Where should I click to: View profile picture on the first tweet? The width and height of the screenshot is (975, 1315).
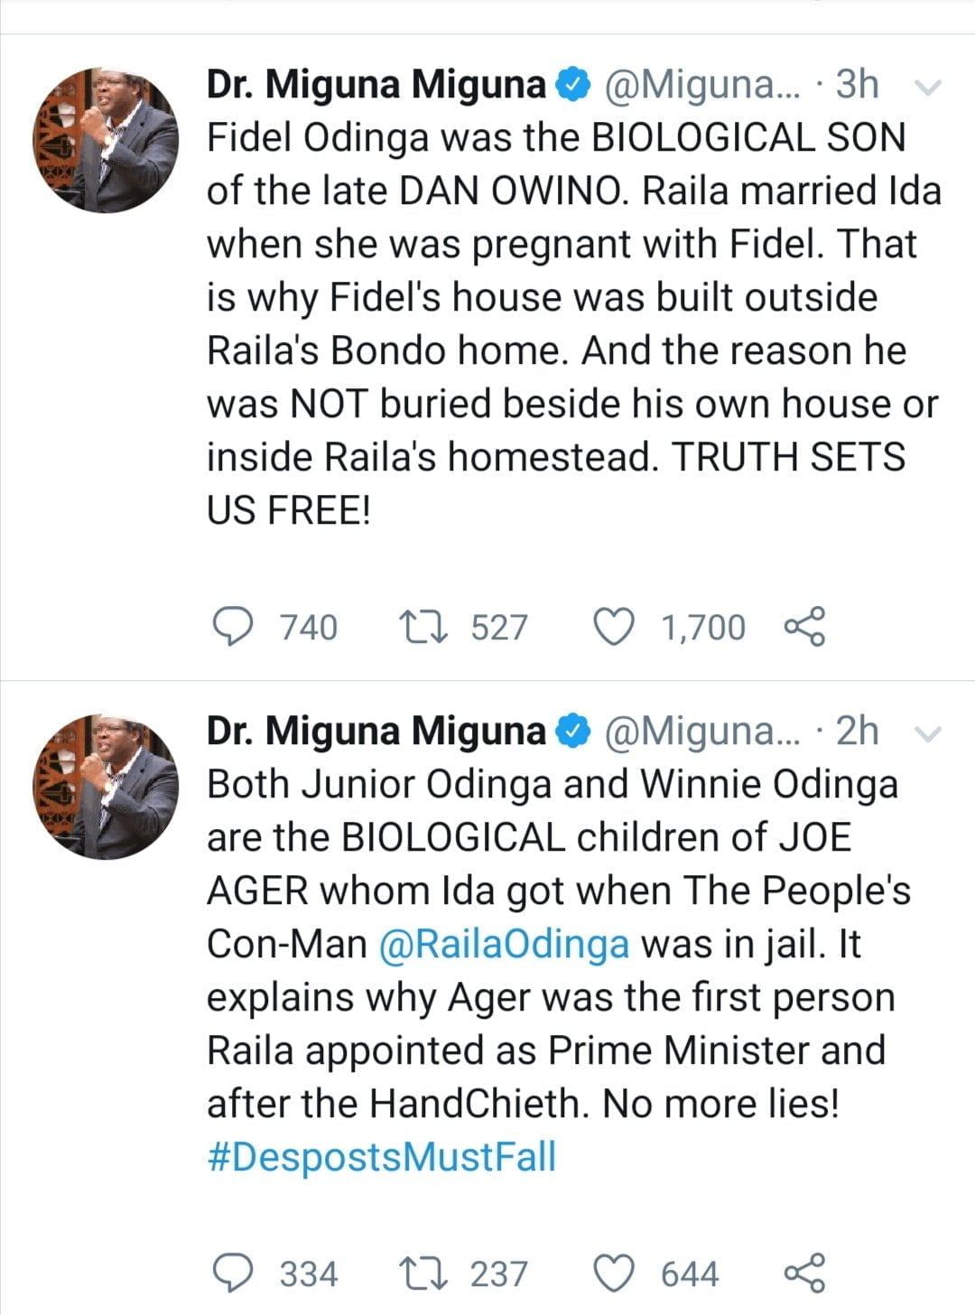(x=107, y=140)
